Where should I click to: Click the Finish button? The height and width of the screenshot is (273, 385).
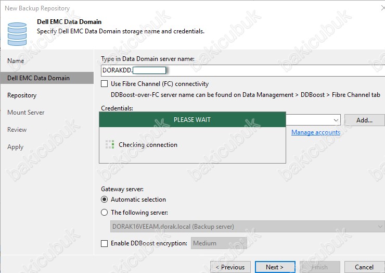(320, 267)
